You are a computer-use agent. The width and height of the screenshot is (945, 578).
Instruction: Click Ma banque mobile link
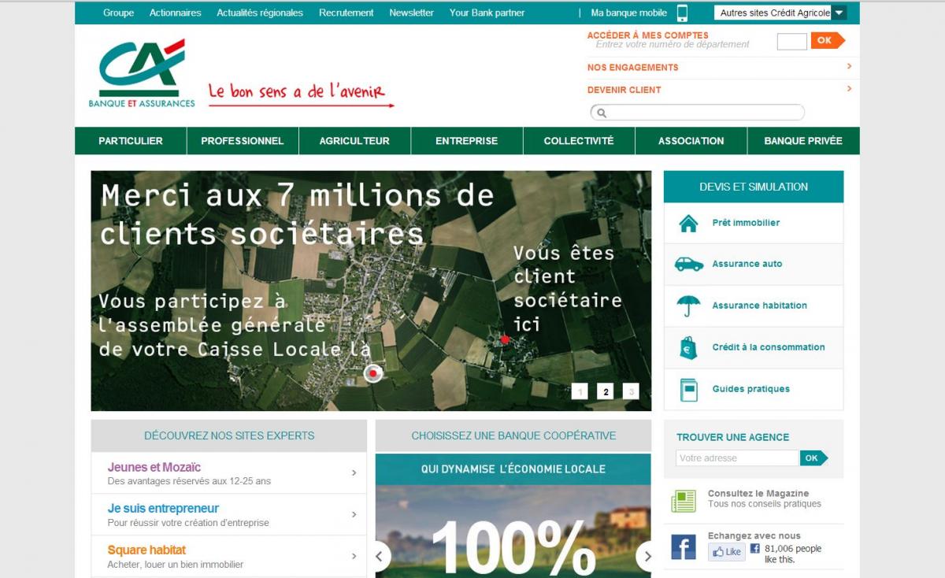tap(628, 13)
